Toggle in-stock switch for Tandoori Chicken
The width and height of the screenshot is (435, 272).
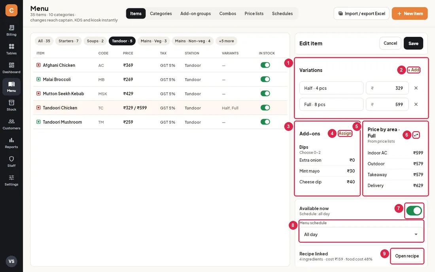click(265, 108)
